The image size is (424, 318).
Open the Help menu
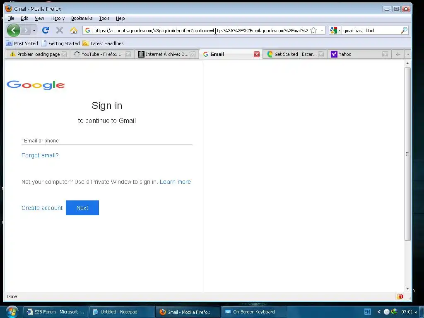coord(120,18)
